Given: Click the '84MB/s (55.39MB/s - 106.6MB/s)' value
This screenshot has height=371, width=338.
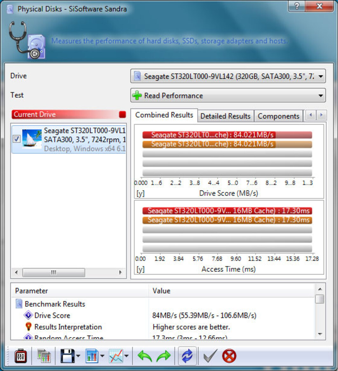Looking at the screenshot, I should click(204, 315).
